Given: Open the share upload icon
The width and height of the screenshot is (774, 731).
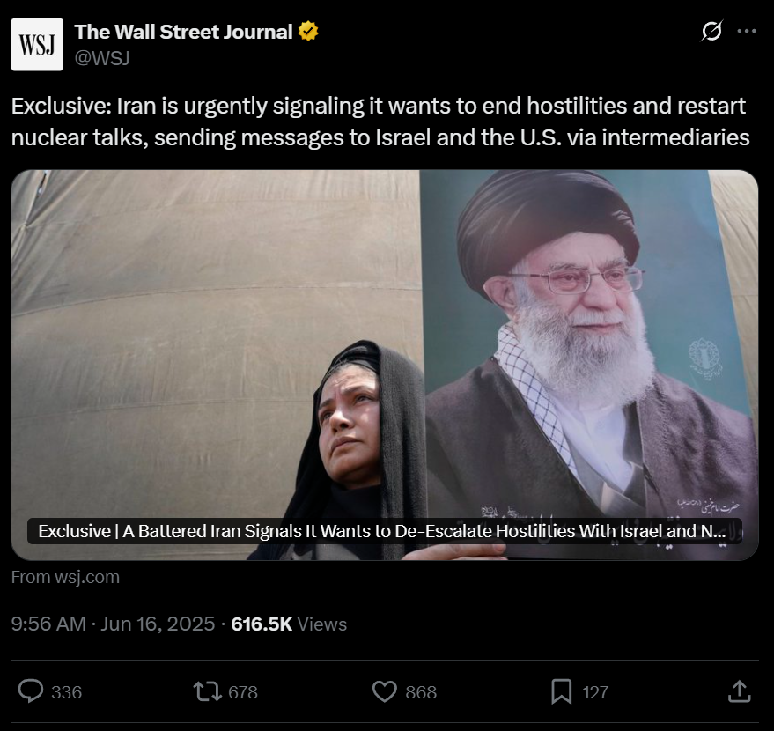Looking at the screenshot, I should pyautogui.click(x=739, y=691).
